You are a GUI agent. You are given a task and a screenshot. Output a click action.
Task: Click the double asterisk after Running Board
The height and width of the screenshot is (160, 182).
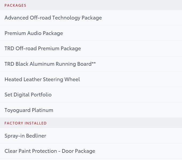tap(94, 64)
